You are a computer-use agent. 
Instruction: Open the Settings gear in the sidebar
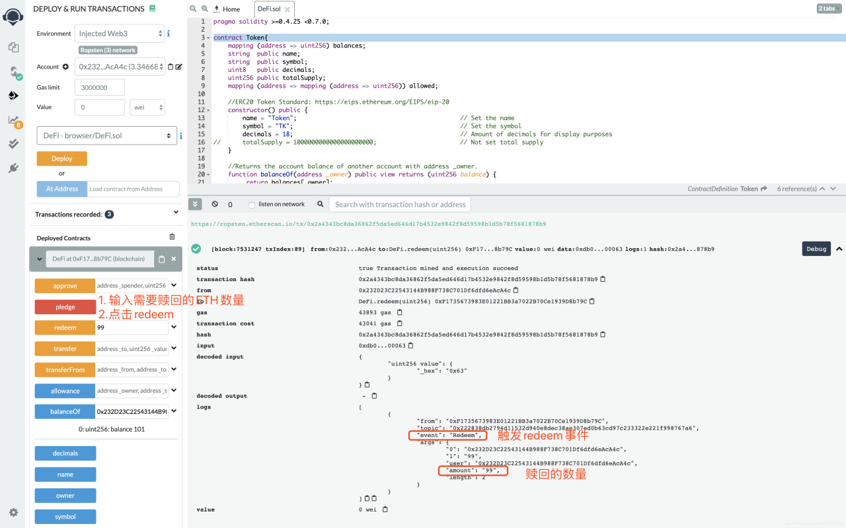click(13, 512)
